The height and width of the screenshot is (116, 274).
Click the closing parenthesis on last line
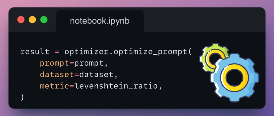[22, 97]
